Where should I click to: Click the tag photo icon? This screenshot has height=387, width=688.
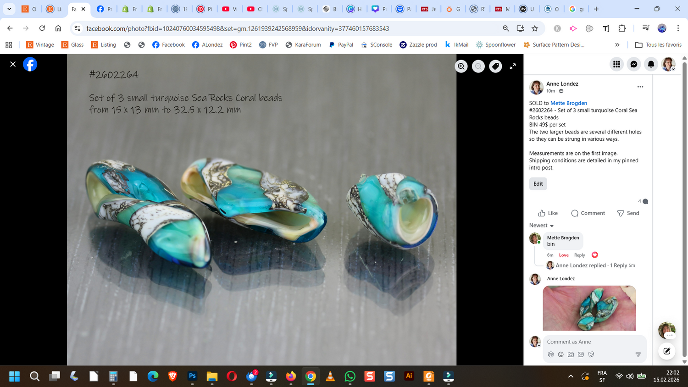point(495,66)
